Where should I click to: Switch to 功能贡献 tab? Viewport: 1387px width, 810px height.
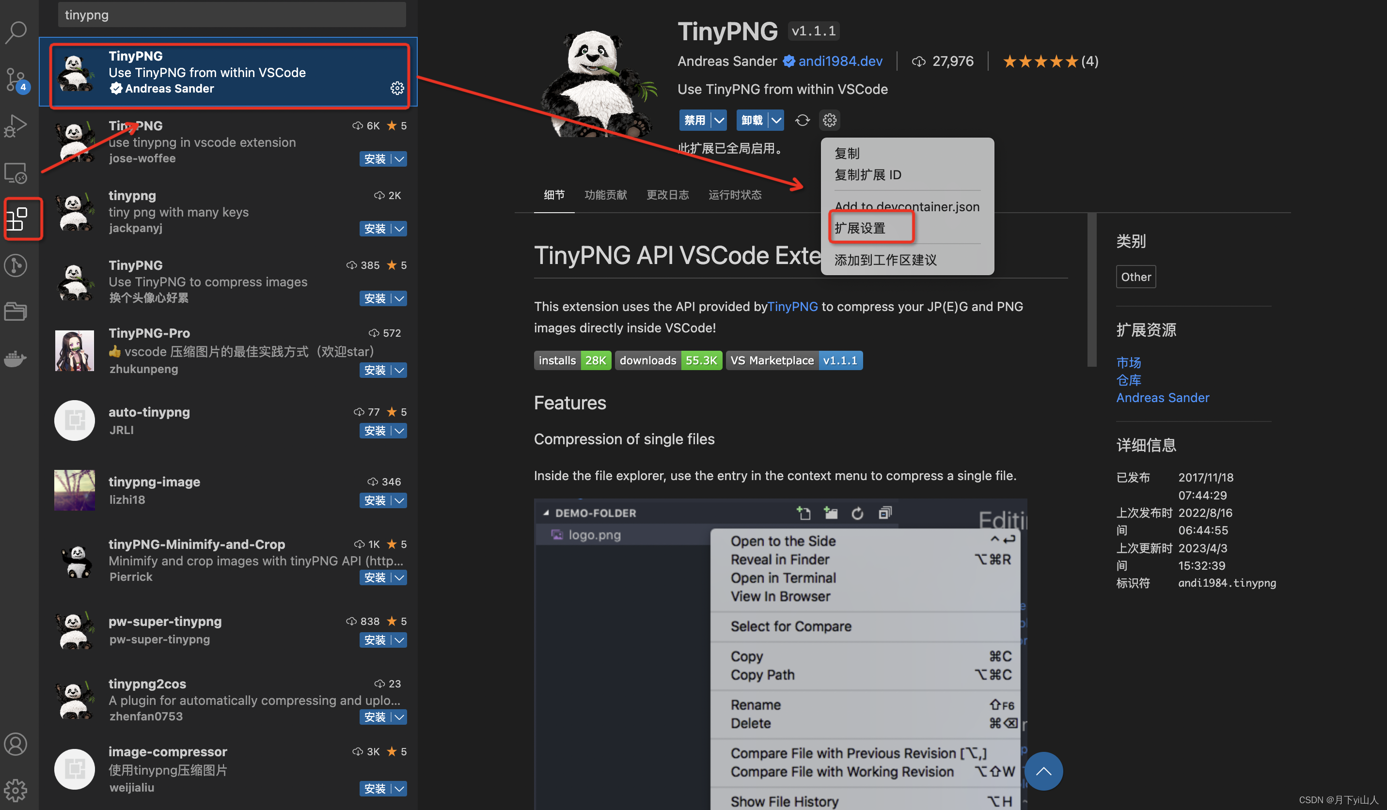(605, 195)
